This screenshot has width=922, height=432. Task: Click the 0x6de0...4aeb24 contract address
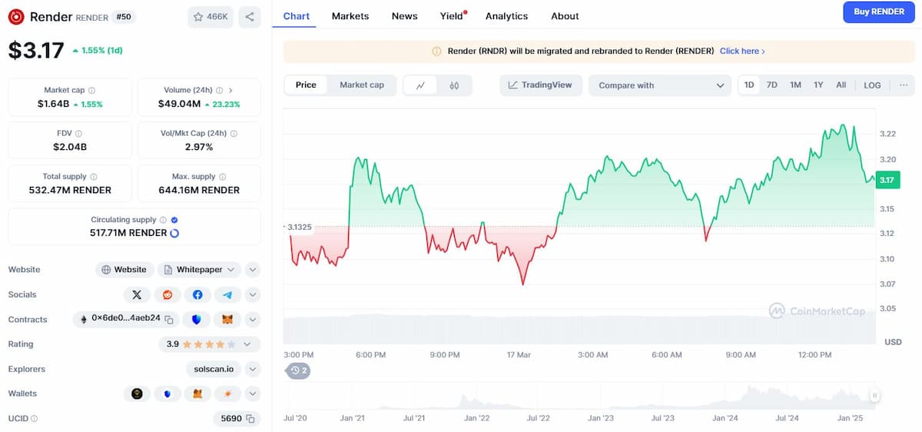pyautogui.click(x=126, y=318)
